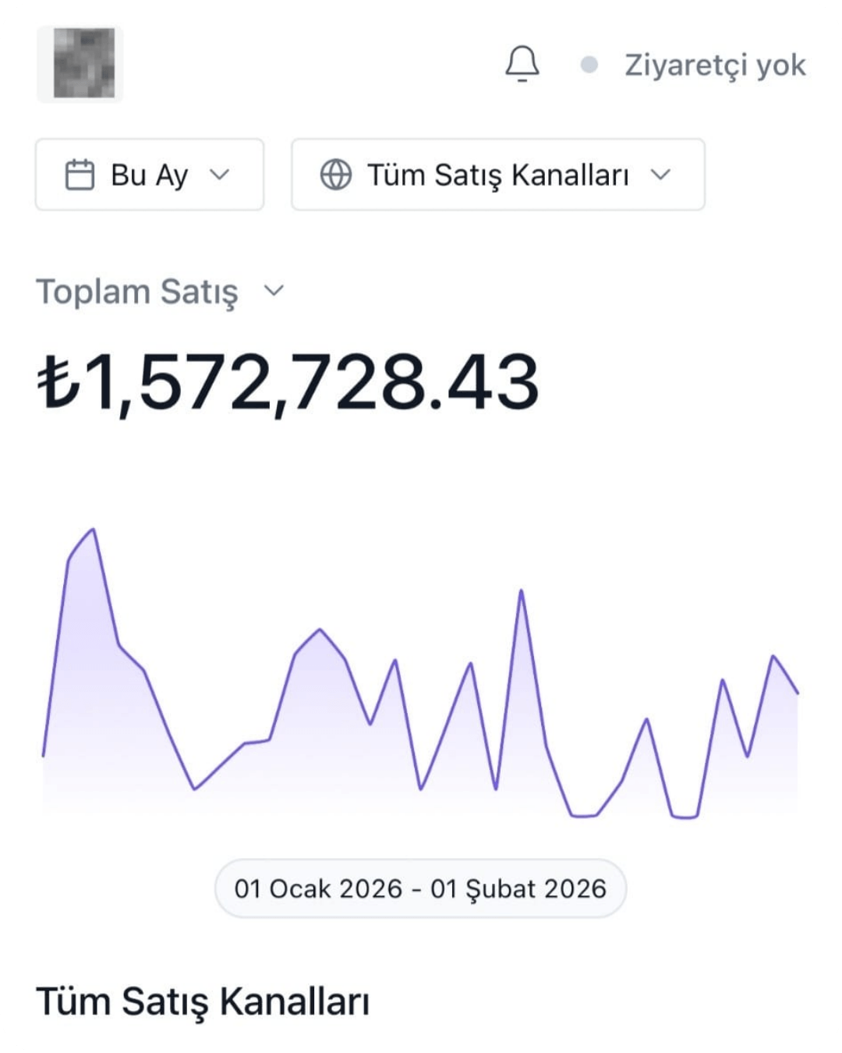
Task: Expand the Tüm Satış Kanalları filter chevron
Action: click(661, 175)
